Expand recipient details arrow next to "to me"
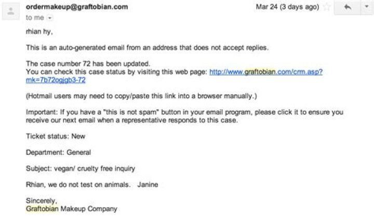Viewport: 374px width, 223px height. tap(50, 18)
